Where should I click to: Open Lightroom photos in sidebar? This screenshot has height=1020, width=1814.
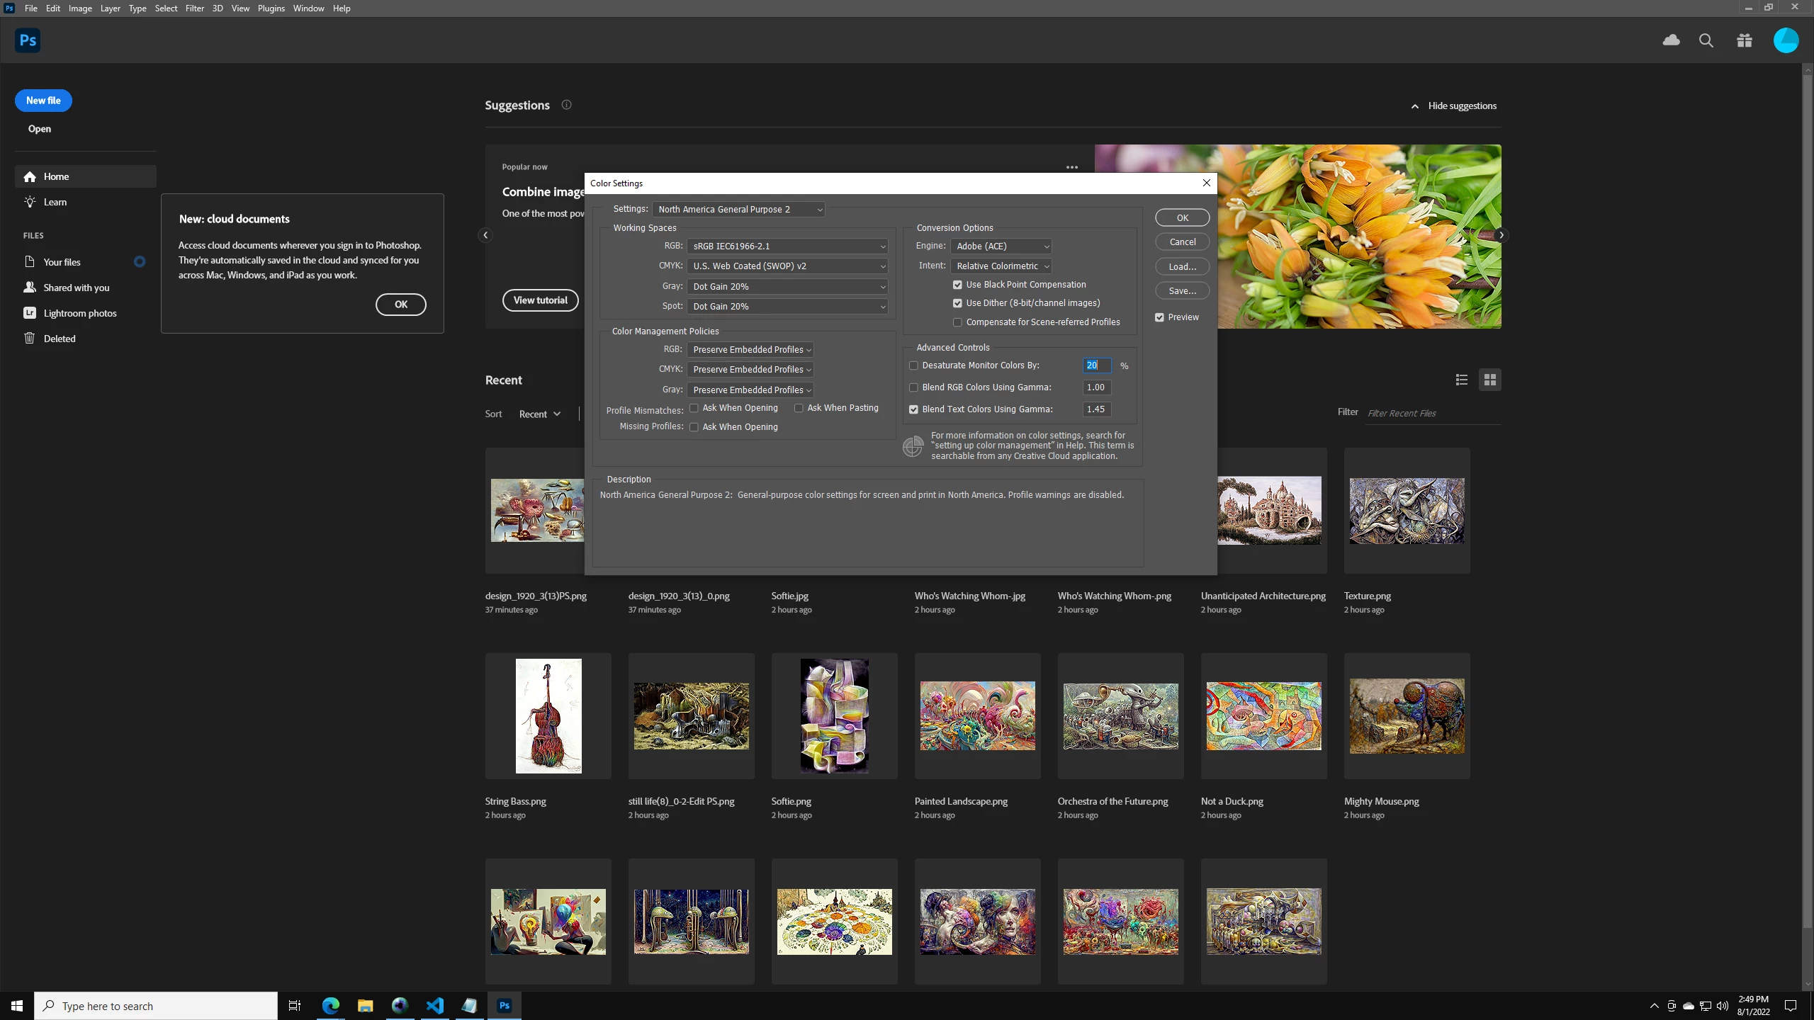click(x=79, y=313)
